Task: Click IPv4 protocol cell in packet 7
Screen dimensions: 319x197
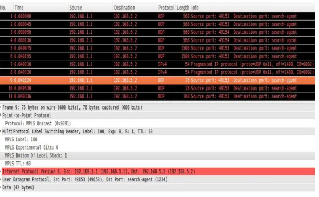Action: [162, 64]
